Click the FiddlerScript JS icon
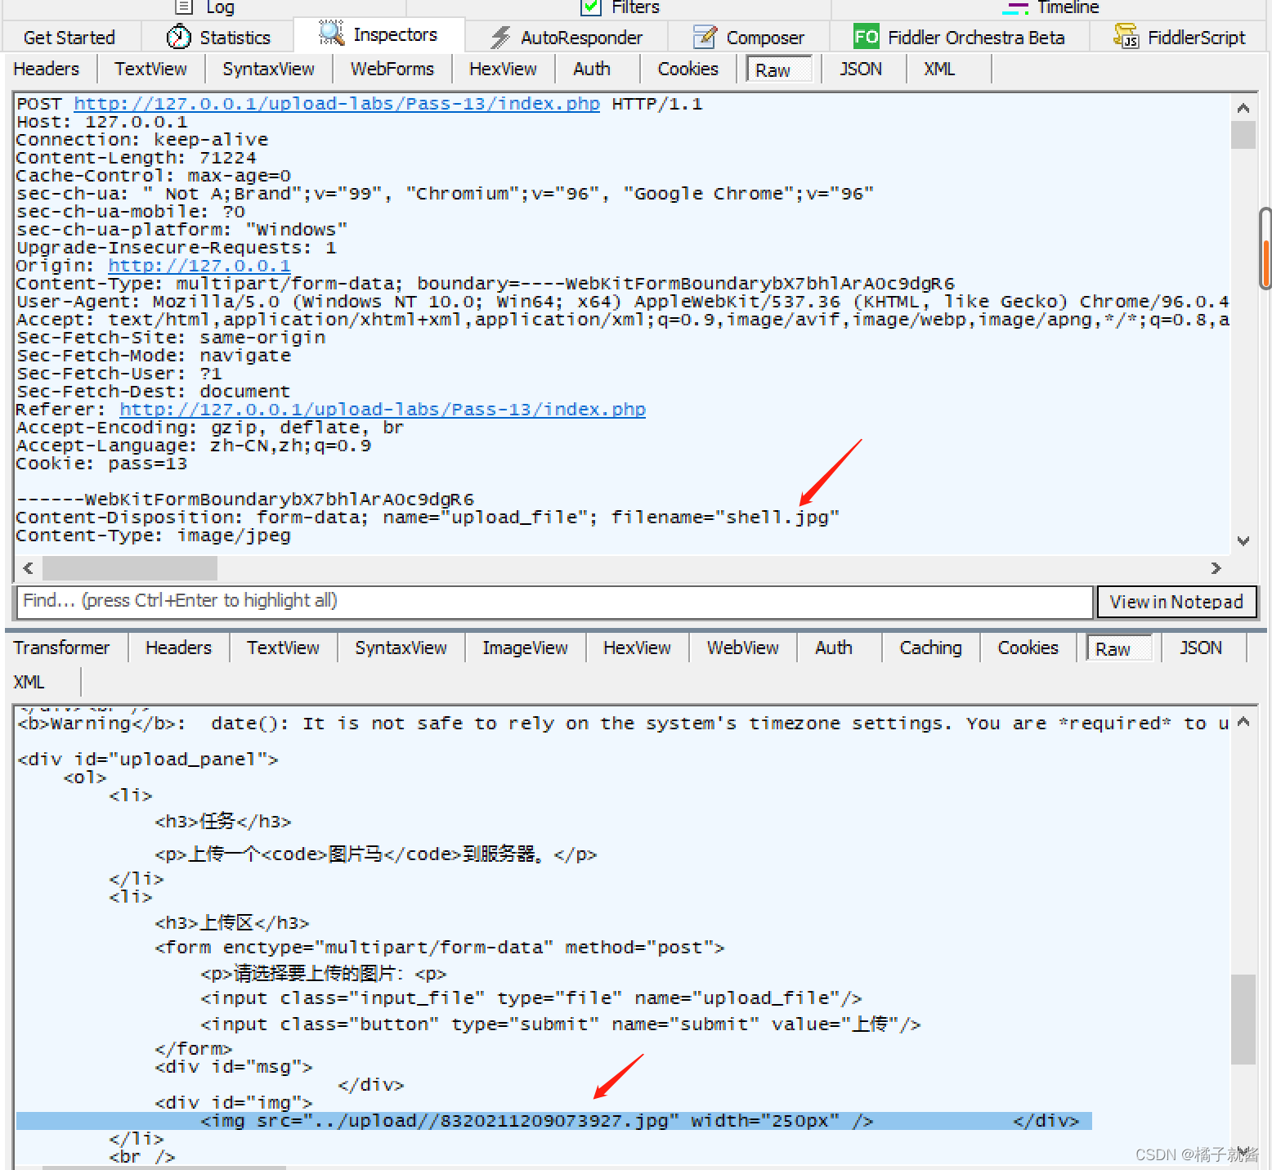This screenshot has width=1272, height=1170. tap(1126, 37)
